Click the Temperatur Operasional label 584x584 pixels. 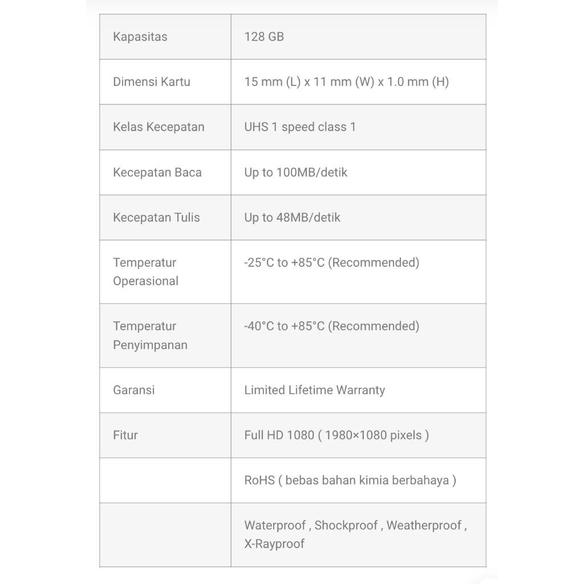click(145, 272)
